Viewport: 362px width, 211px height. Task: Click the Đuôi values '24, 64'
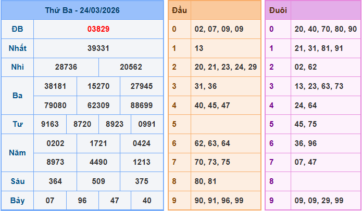point(306,105)
